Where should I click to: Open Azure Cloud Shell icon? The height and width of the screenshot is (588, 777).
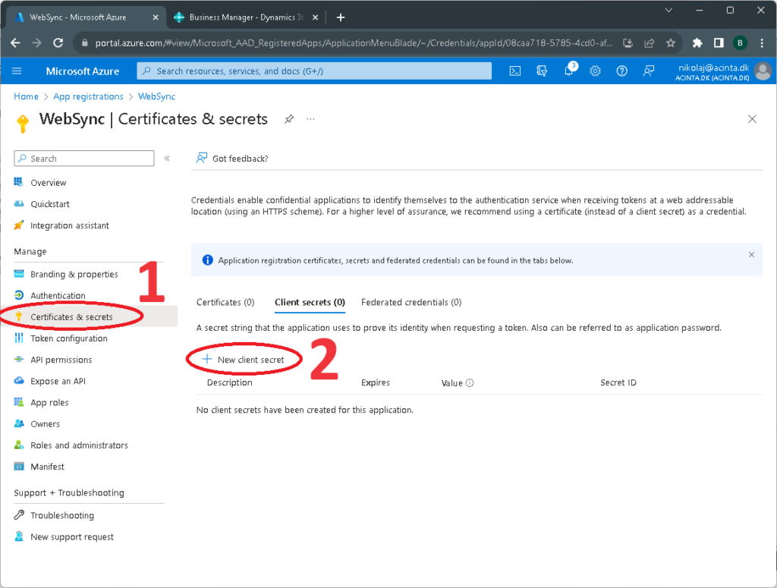514,71
